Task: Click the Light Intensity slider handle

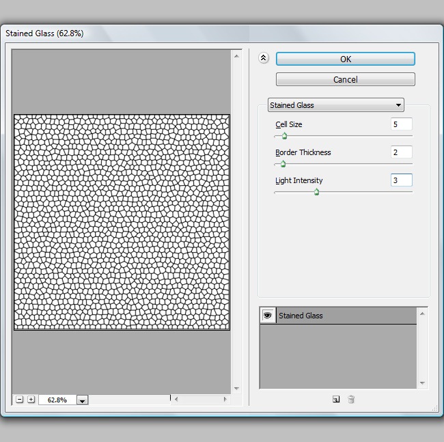Action: pos(316,192)
